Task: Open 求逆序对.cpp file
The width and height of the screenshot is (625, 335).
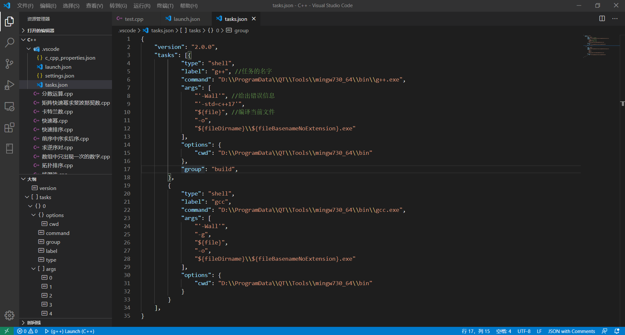Action: point(66,147)
